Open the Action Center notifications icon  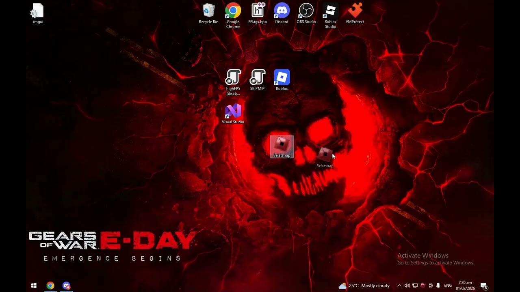(x=484, y=286)
